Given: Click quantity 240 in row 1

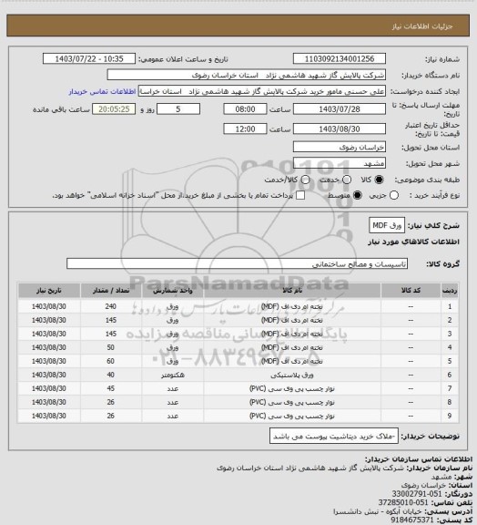Looking at the screenshot, I should click(x=111, y=306).
